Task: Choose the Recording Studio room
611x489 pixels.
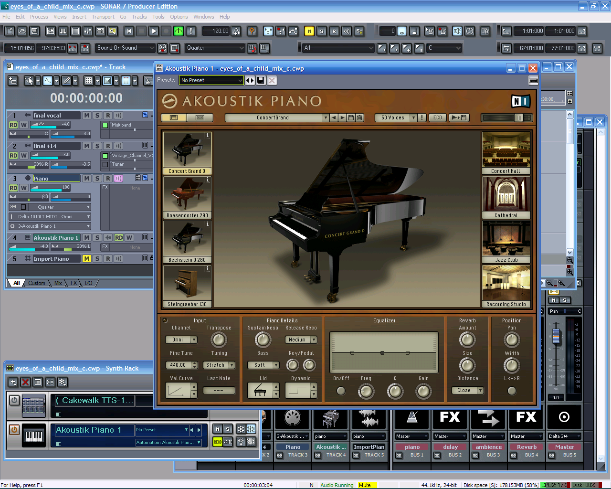Action: (506, 287)
